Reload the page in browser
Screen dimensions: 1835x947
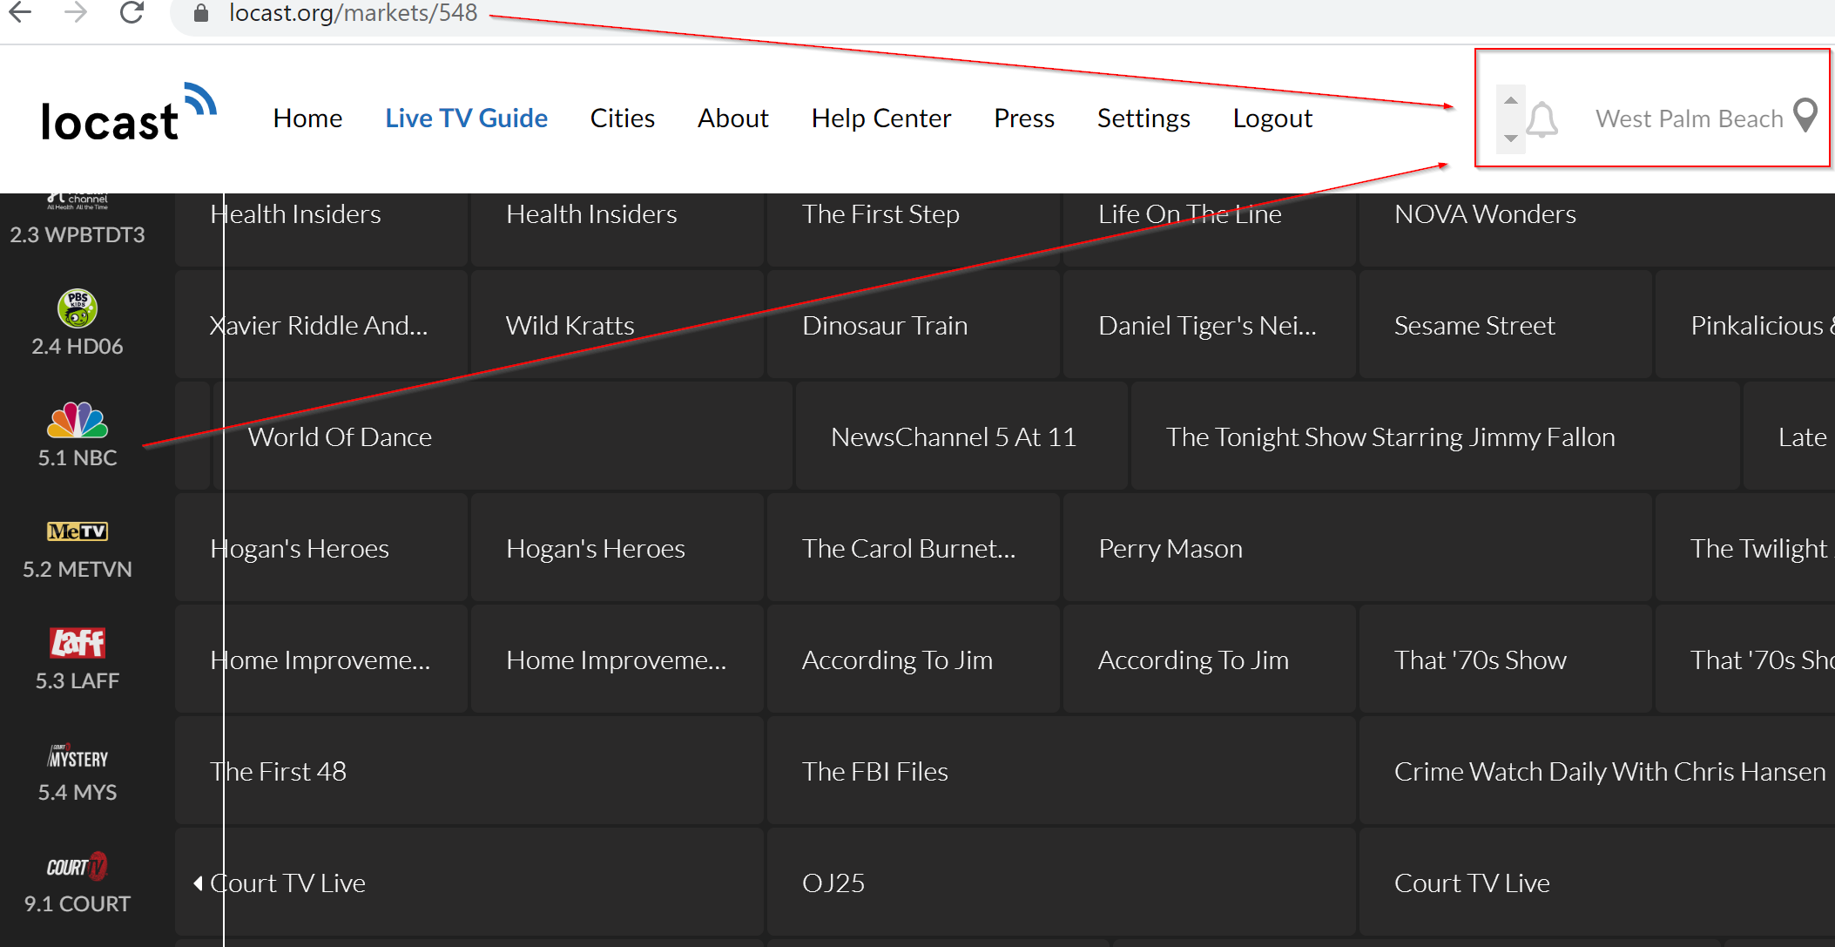[132, 13]
